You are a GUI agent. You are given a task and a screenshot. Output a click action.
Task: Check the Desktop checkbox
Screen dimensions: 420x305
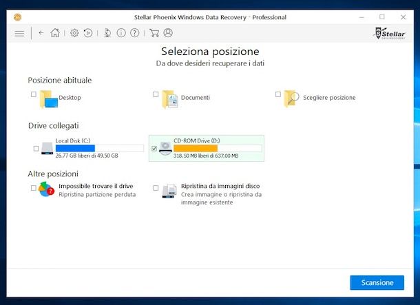(x=34, y=94)
